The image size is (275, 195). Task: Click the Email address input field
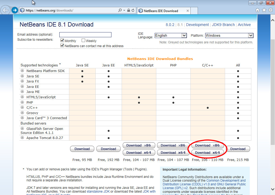85,35
